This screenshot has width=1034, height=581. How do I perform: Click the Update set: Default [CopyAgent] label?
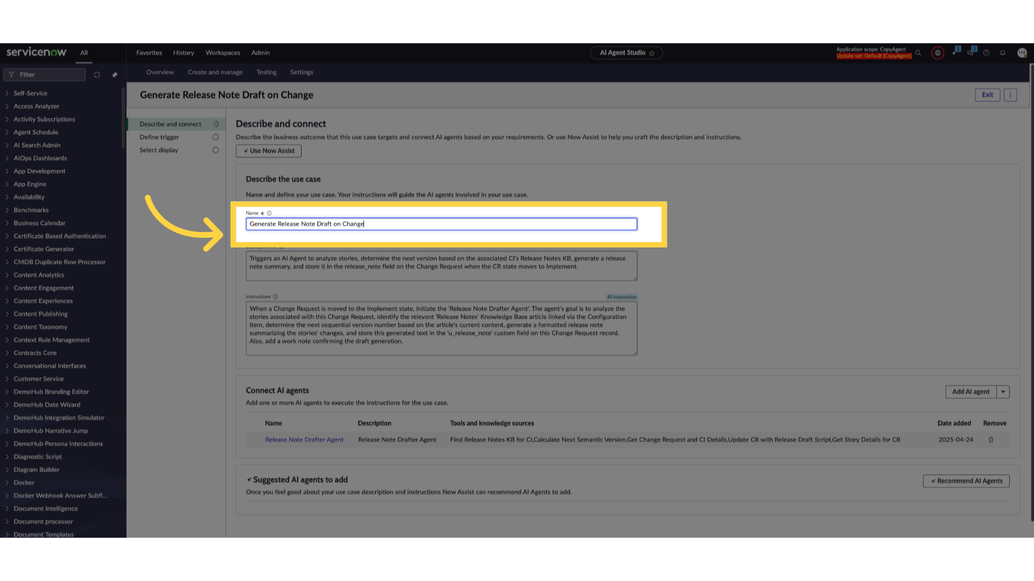pyautogui.click(x=874, y=56)
